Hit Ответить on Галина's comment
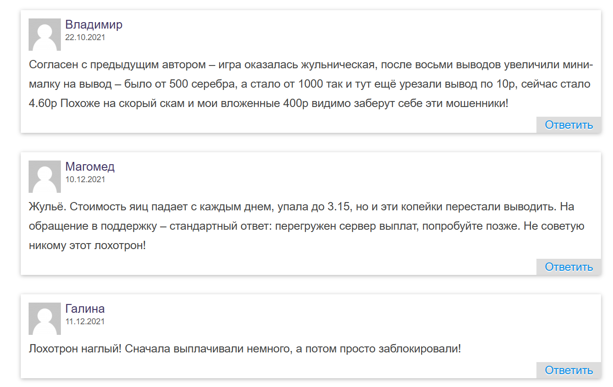 click(x=569, y=370)
